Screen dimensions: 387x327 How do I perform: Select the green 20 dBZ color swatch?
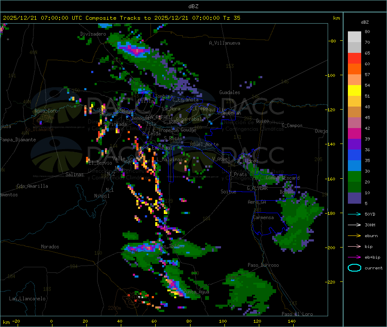354,176
